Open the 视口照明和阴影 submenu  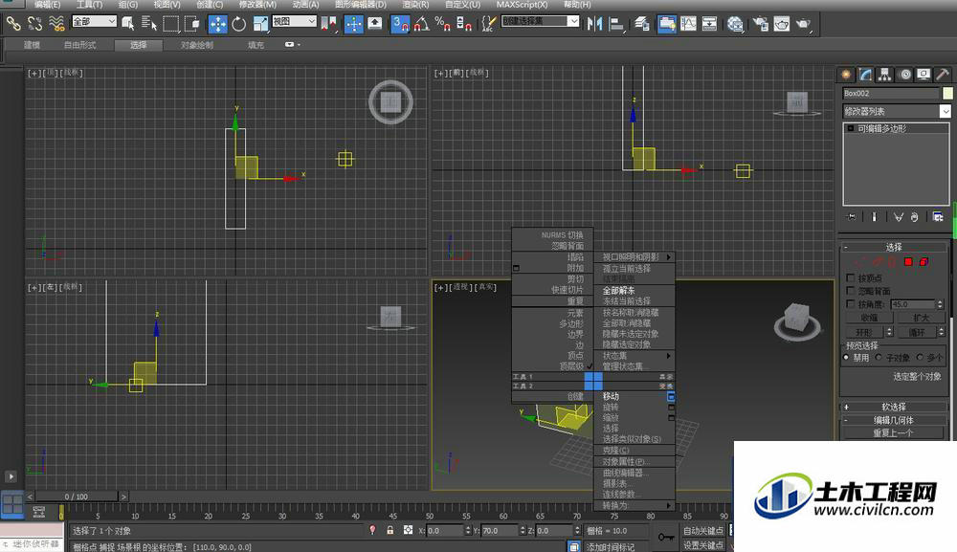(634, 257)
